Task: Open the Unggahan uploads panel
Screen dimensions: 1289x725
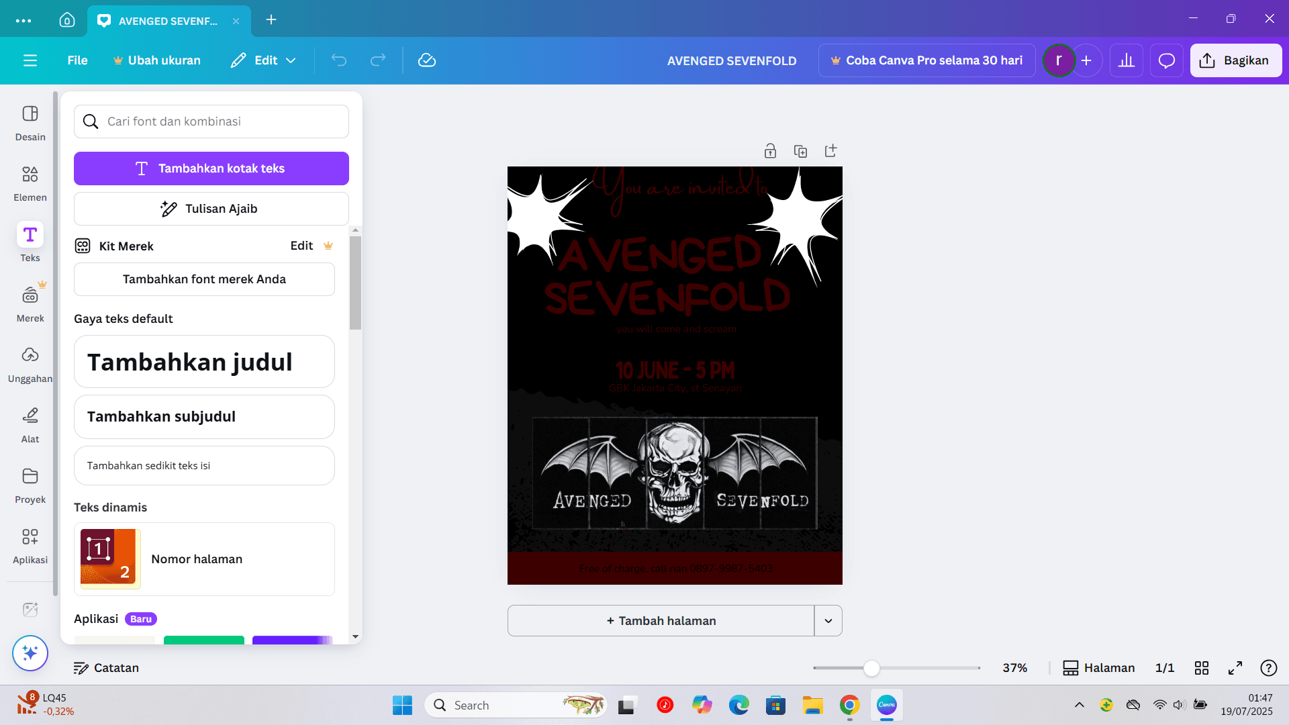Action: coord(30,364)
